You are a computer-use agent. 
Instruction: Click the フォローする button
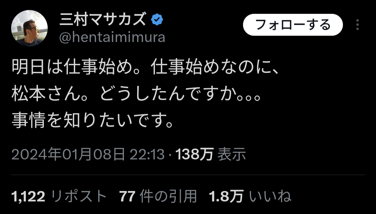[x=293, y=25]
